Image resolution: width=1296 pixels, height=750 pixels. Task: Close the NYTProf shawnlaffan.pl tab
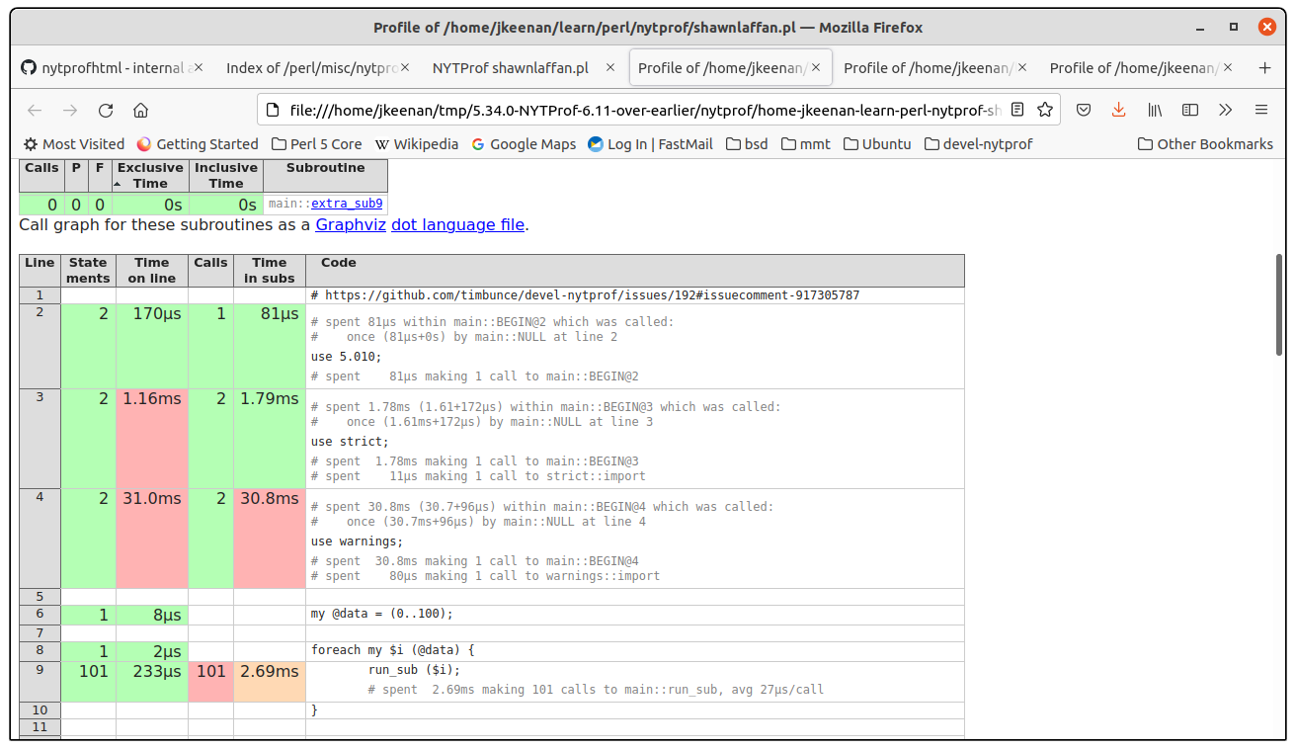(609, 68)
